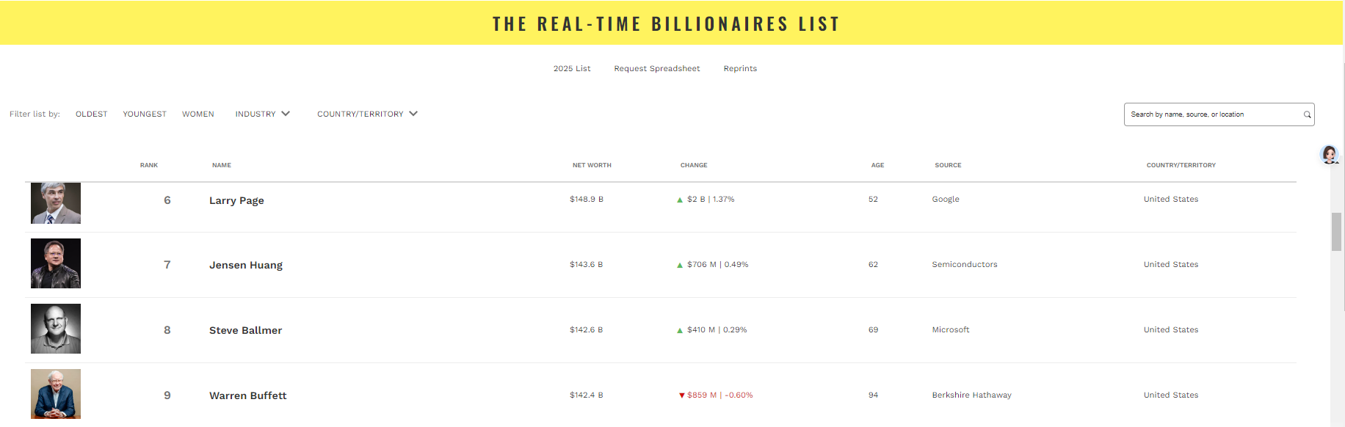Filter list by Youngest
This screenshot has width=1345, height=427.
[145, 114]
